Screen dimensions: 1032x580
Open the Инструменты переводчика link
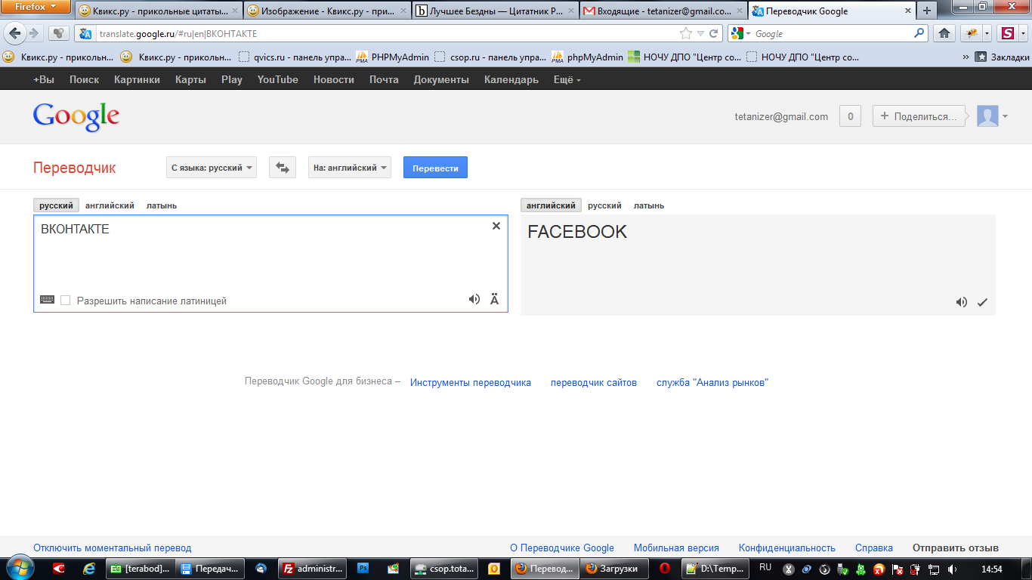click(470, 382)
